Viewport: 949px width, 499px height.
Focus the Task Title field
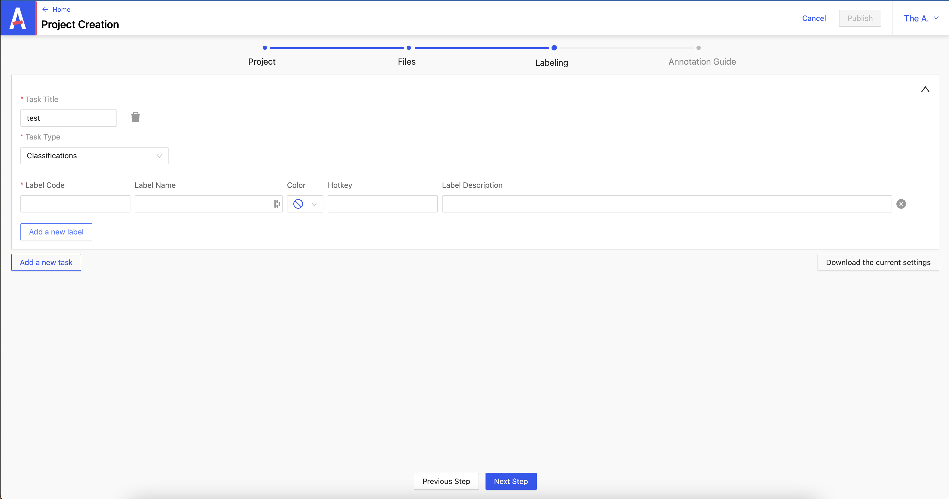click(68, 118)
